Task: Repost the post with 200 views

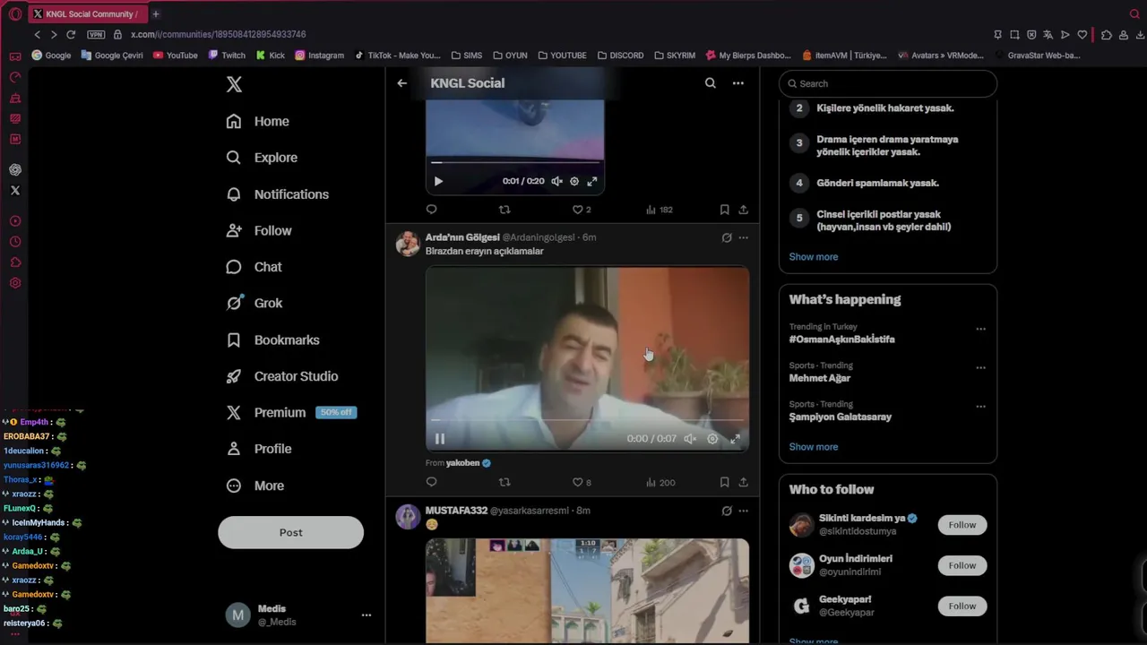Action: (505, 482)
